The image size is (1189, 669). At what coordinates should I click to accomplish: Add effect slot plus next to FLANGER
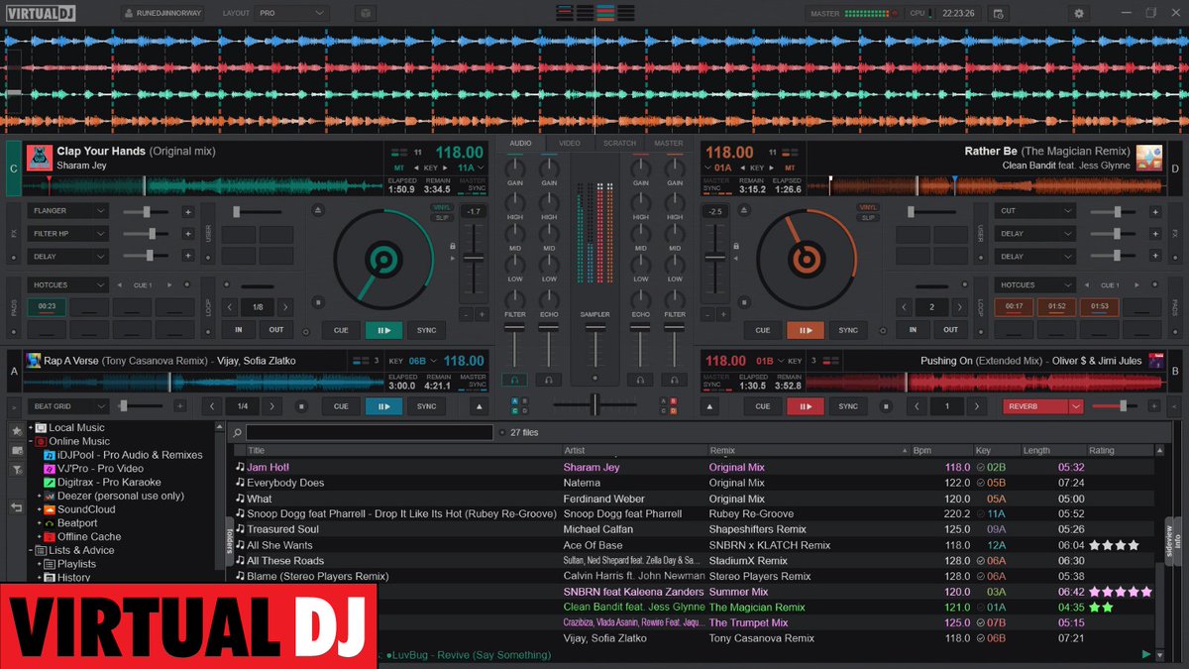(187, 211)
